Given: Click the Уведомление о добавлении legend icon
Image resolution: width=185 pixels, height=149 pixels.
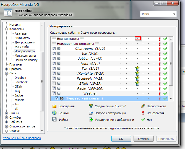Looking at the screenshot, I should 91,119.
